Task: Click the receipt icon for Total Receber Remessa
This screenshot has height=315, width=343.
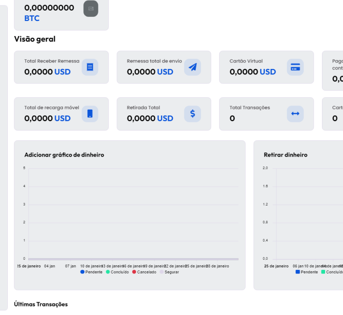Action: 90,67
